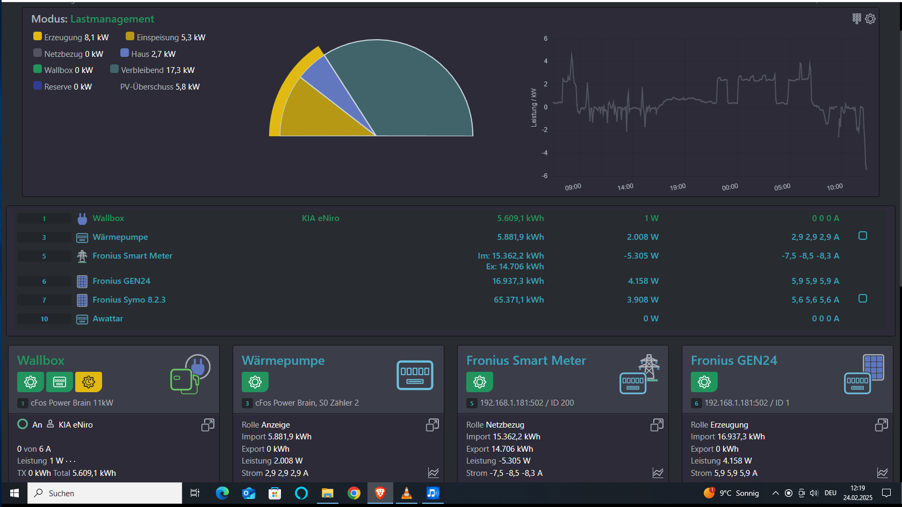Open Fronius GEN24 tile gear settings
This screenshot has height=507, width=902.
704,382
